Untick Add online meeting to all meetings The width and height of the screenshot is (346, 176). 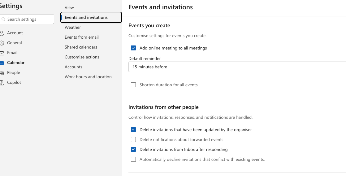pyautogui.click(x=133, y=48)
